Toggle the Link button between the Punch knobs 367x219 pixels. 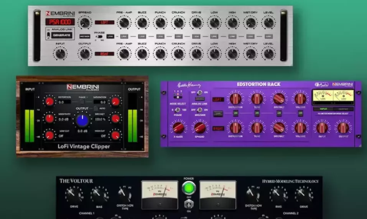(x=160, y=37)
